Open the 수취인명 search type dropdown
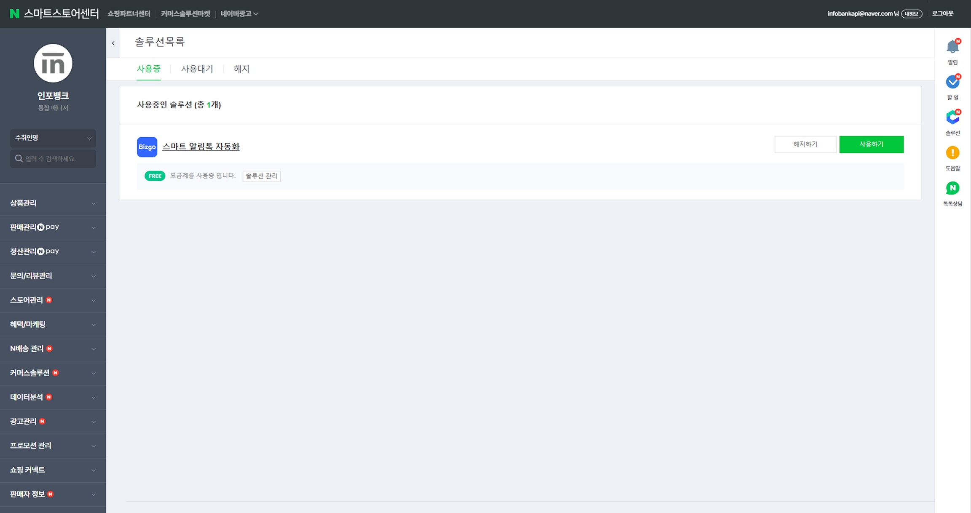The height and width of the screenshot is (513, 971). [53, 138]
